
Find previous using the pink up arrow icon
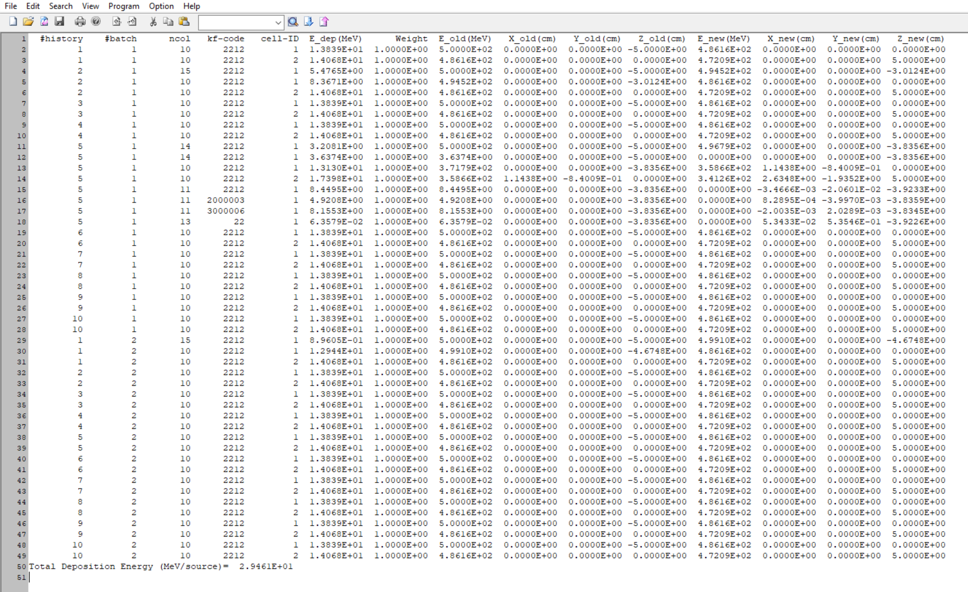pyautogui.click(x=324, y=22)
